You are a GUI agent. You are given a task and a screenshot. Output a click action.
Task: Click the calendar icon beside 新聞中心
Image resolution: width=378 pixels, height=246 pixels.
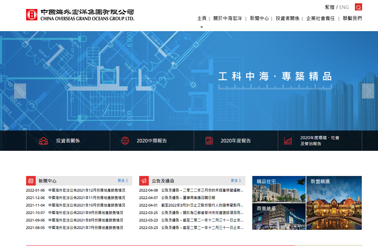tap(30, 180)
